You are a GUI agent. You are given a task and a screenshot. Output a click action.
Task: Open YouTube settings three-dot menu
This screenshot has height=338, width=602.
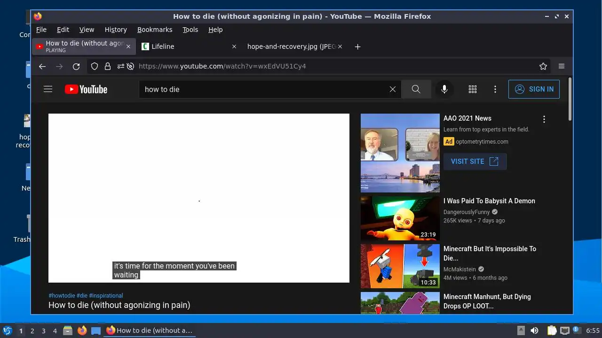click(495, 89)
